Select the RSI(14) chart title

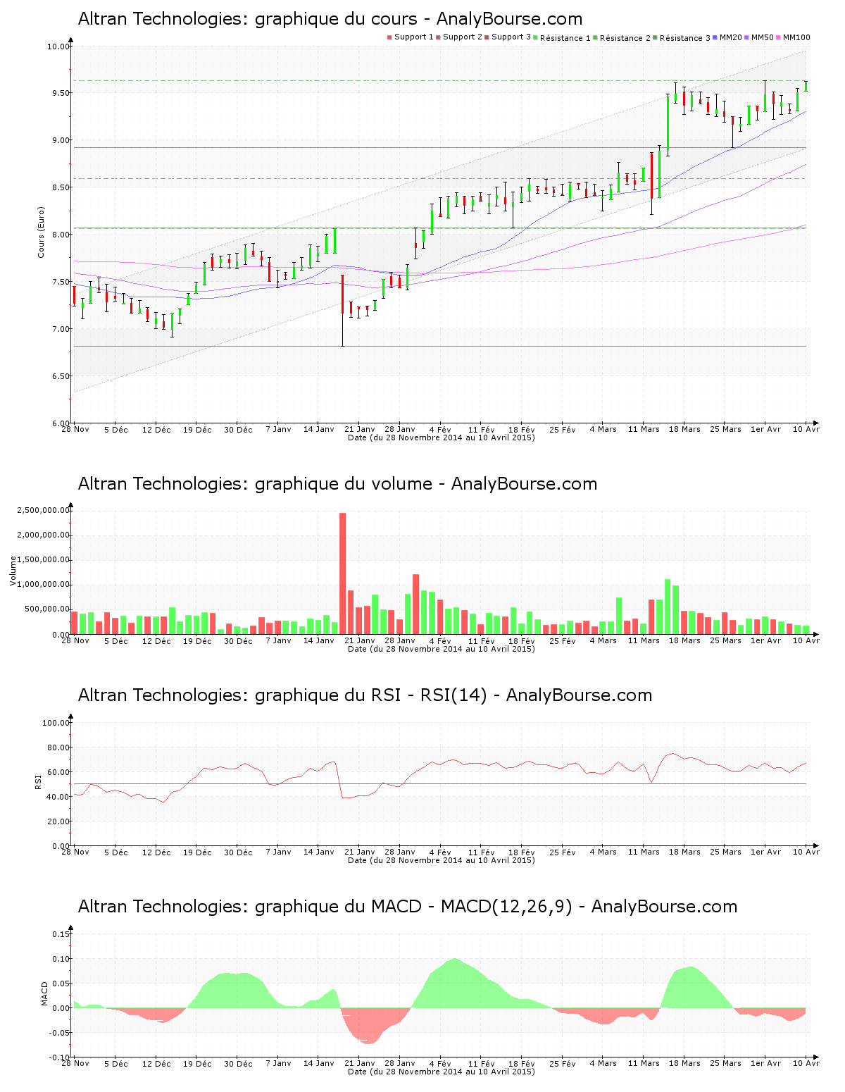click(x=365, y=695)
